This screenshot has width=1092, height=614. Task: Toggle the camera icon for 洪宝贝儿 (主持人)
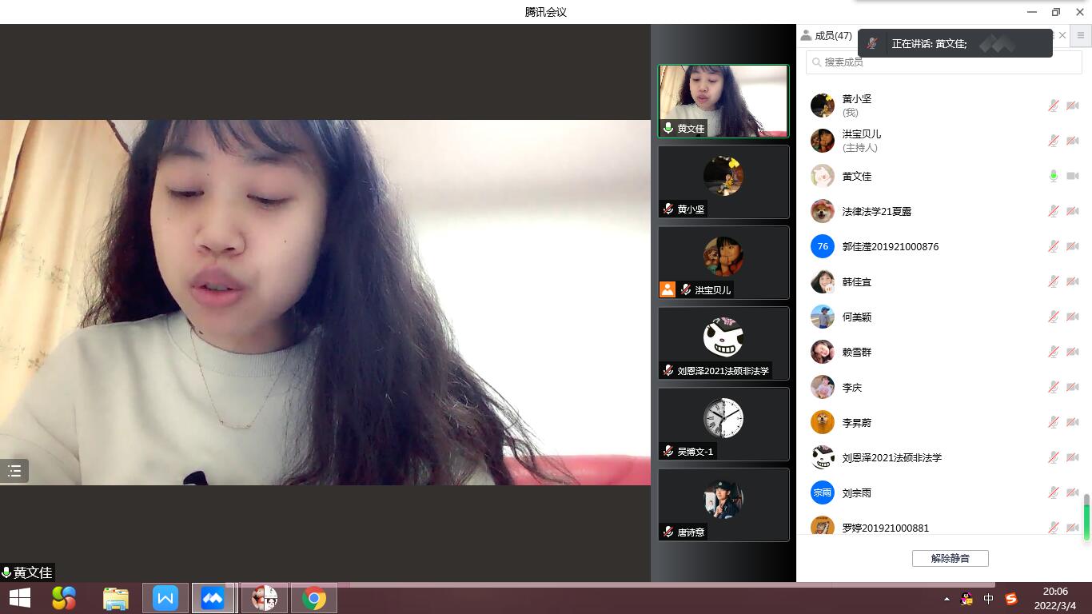[1073, 141]
